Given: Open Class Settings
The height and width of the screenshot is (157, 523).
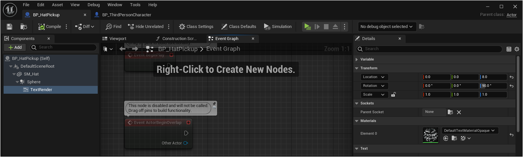Looking at the screenshot, I should (196, 26).
